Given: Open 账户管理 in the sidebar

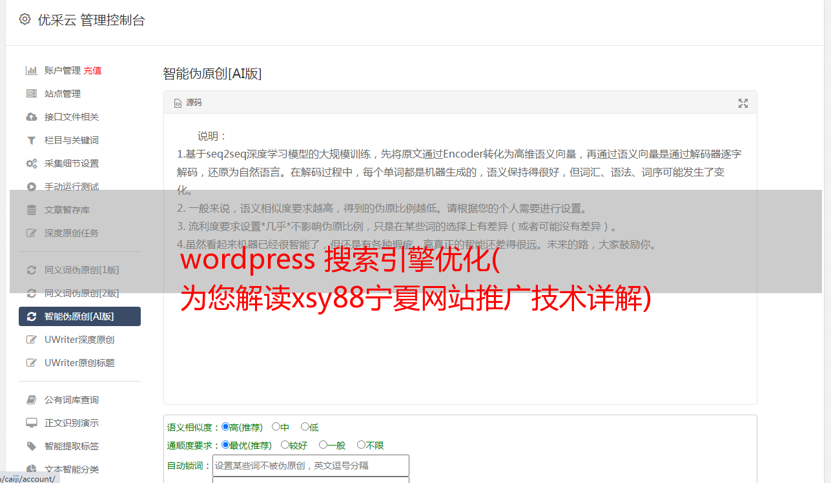Looking at the screenshot, I should tap(63, 70).
